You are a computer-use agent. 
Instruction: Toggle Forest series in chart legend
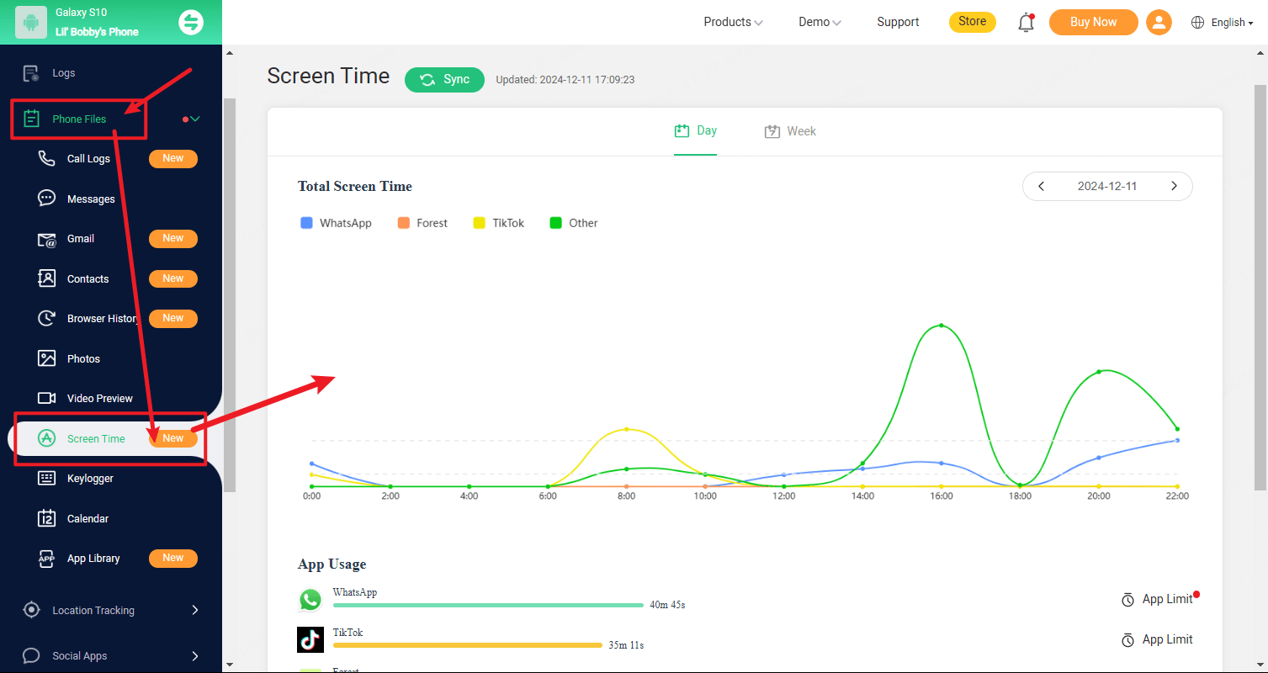pos(422,223)
